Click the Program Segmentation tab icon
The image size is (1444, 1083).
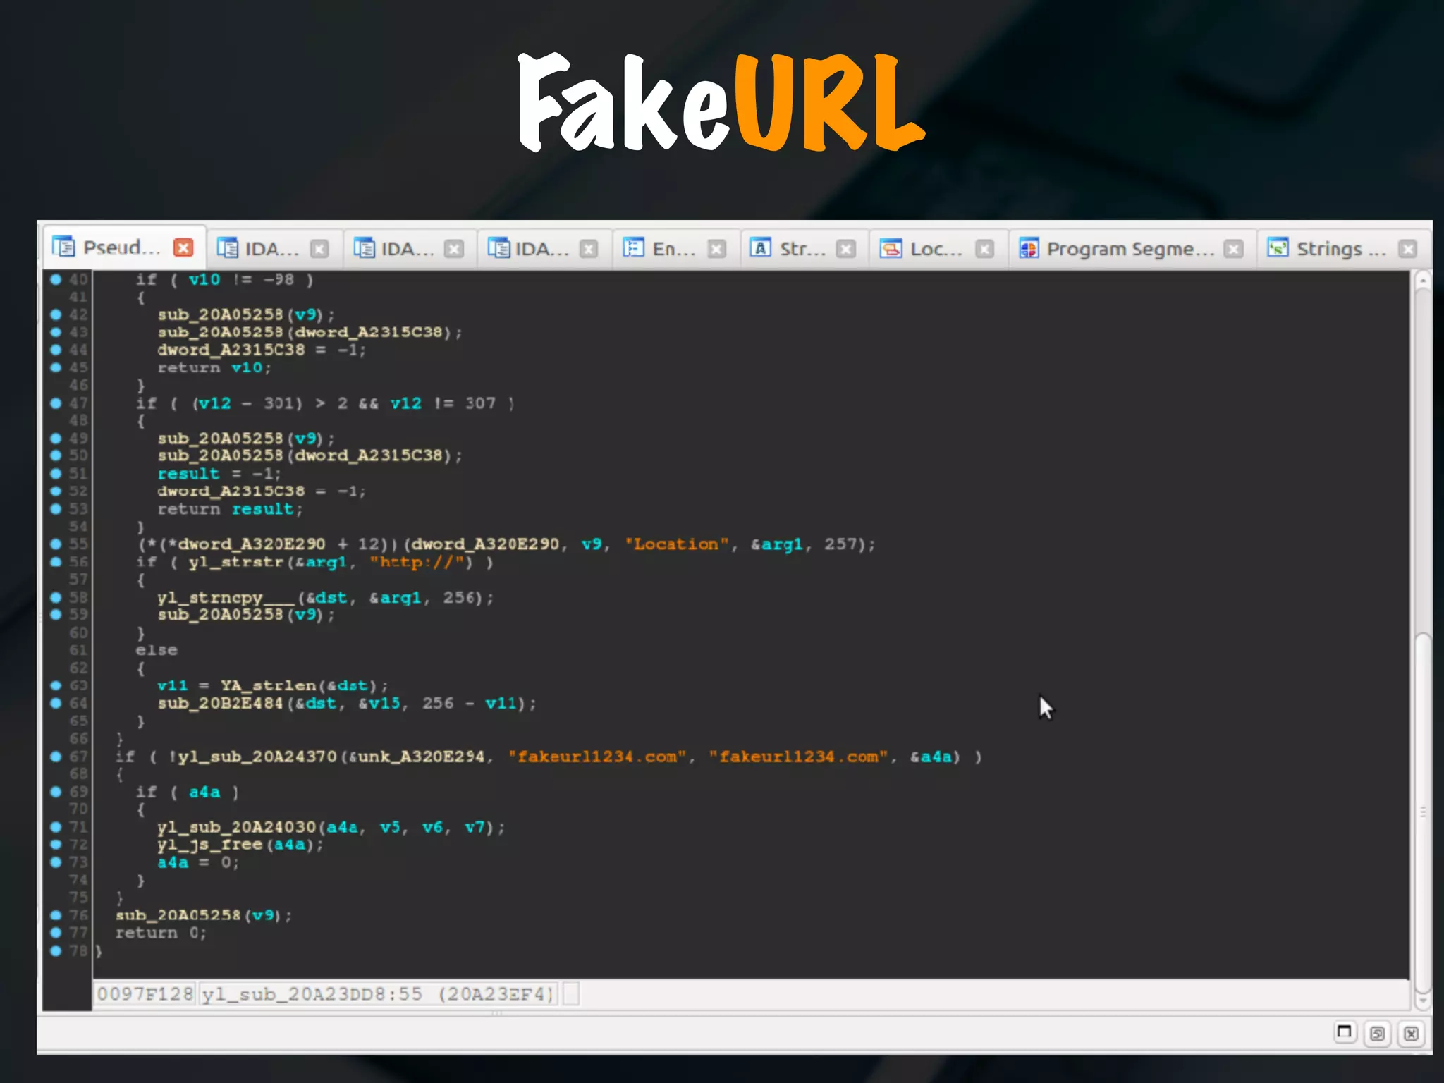pyautogui.click(x=1029, y=248)
